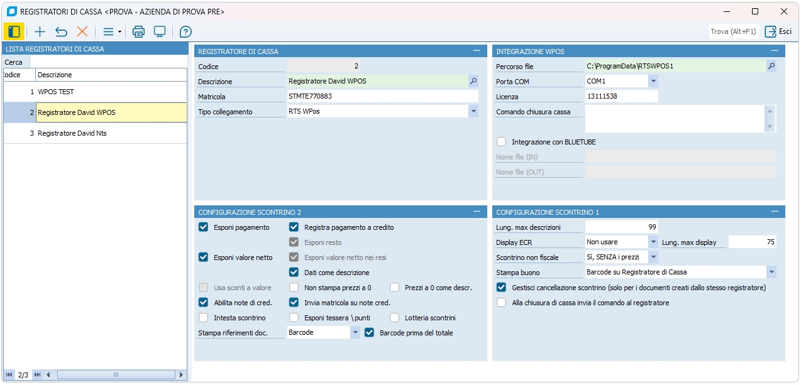Jump to first record navigation icon
The height and width of the screenshot is (385, 801).
(9, 375)
